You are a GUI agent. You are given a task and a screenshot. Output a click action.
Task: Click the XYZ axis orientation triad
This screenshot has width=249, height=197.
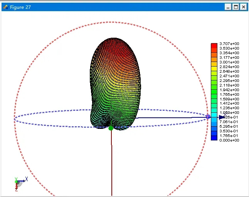pos(19,183)
